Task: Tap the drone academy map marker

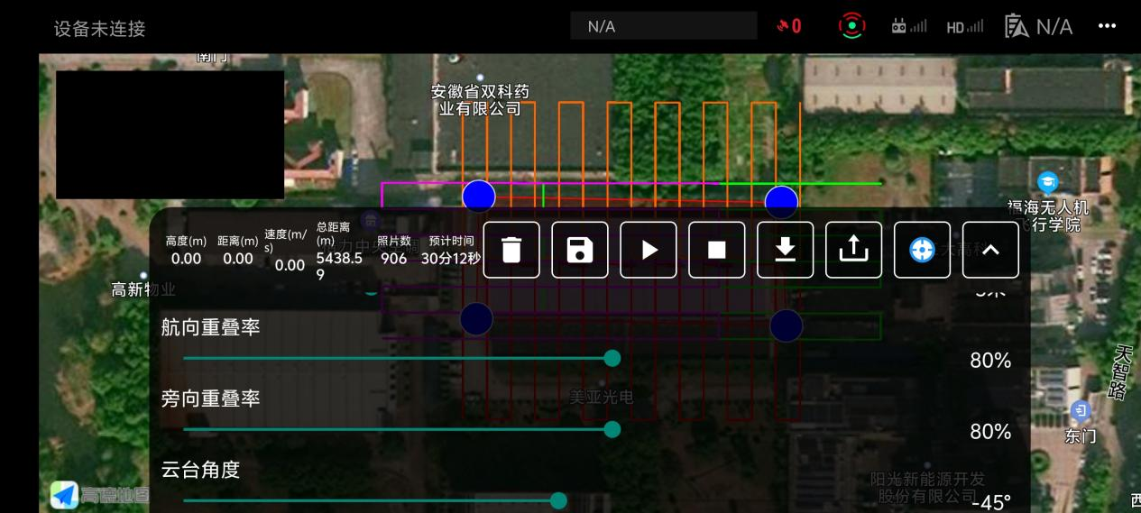Action: click(1047, 181)
